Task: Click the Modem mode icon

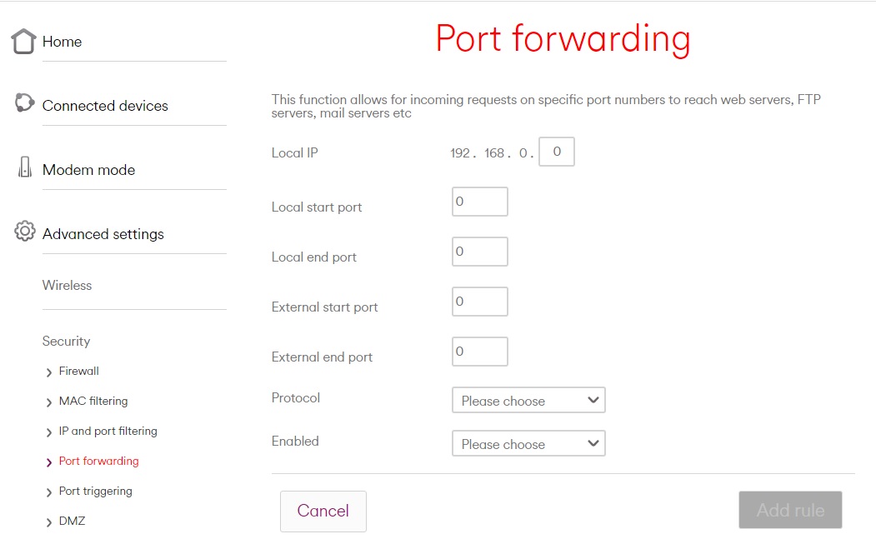Action: click(25, 167)
